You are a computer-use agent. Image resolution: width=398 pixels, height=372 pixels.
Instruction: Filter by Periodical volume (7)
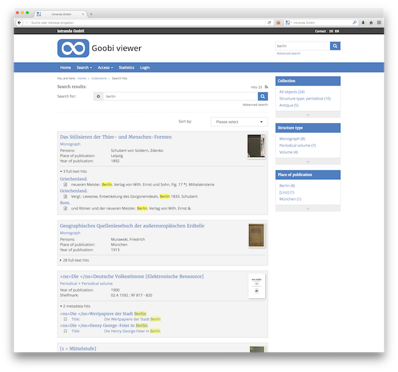(297, 146)
